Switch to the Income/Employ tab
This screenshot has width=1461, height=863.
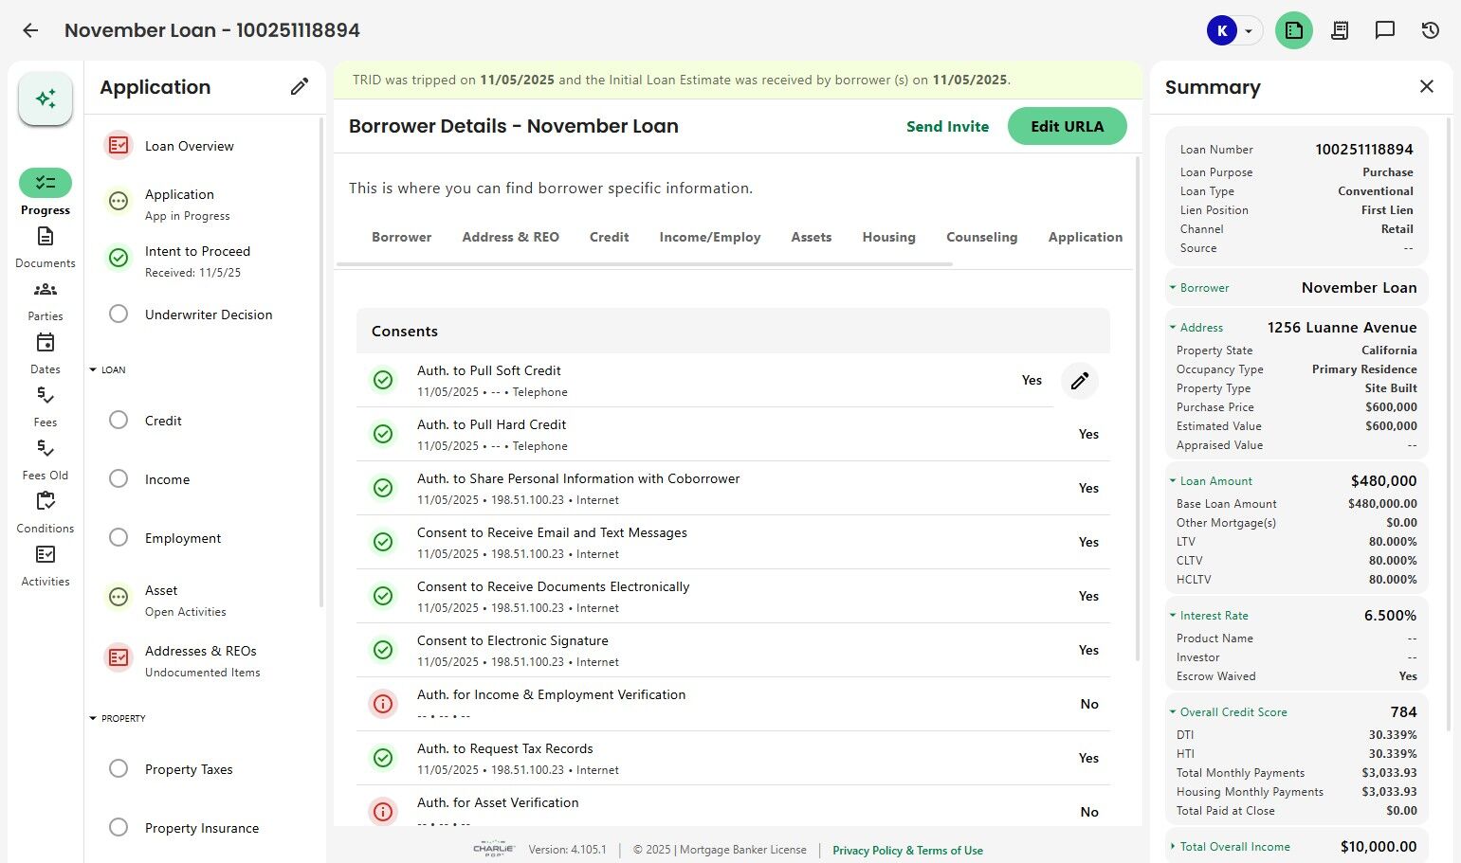pyautogui.click(x=709, y=238)
